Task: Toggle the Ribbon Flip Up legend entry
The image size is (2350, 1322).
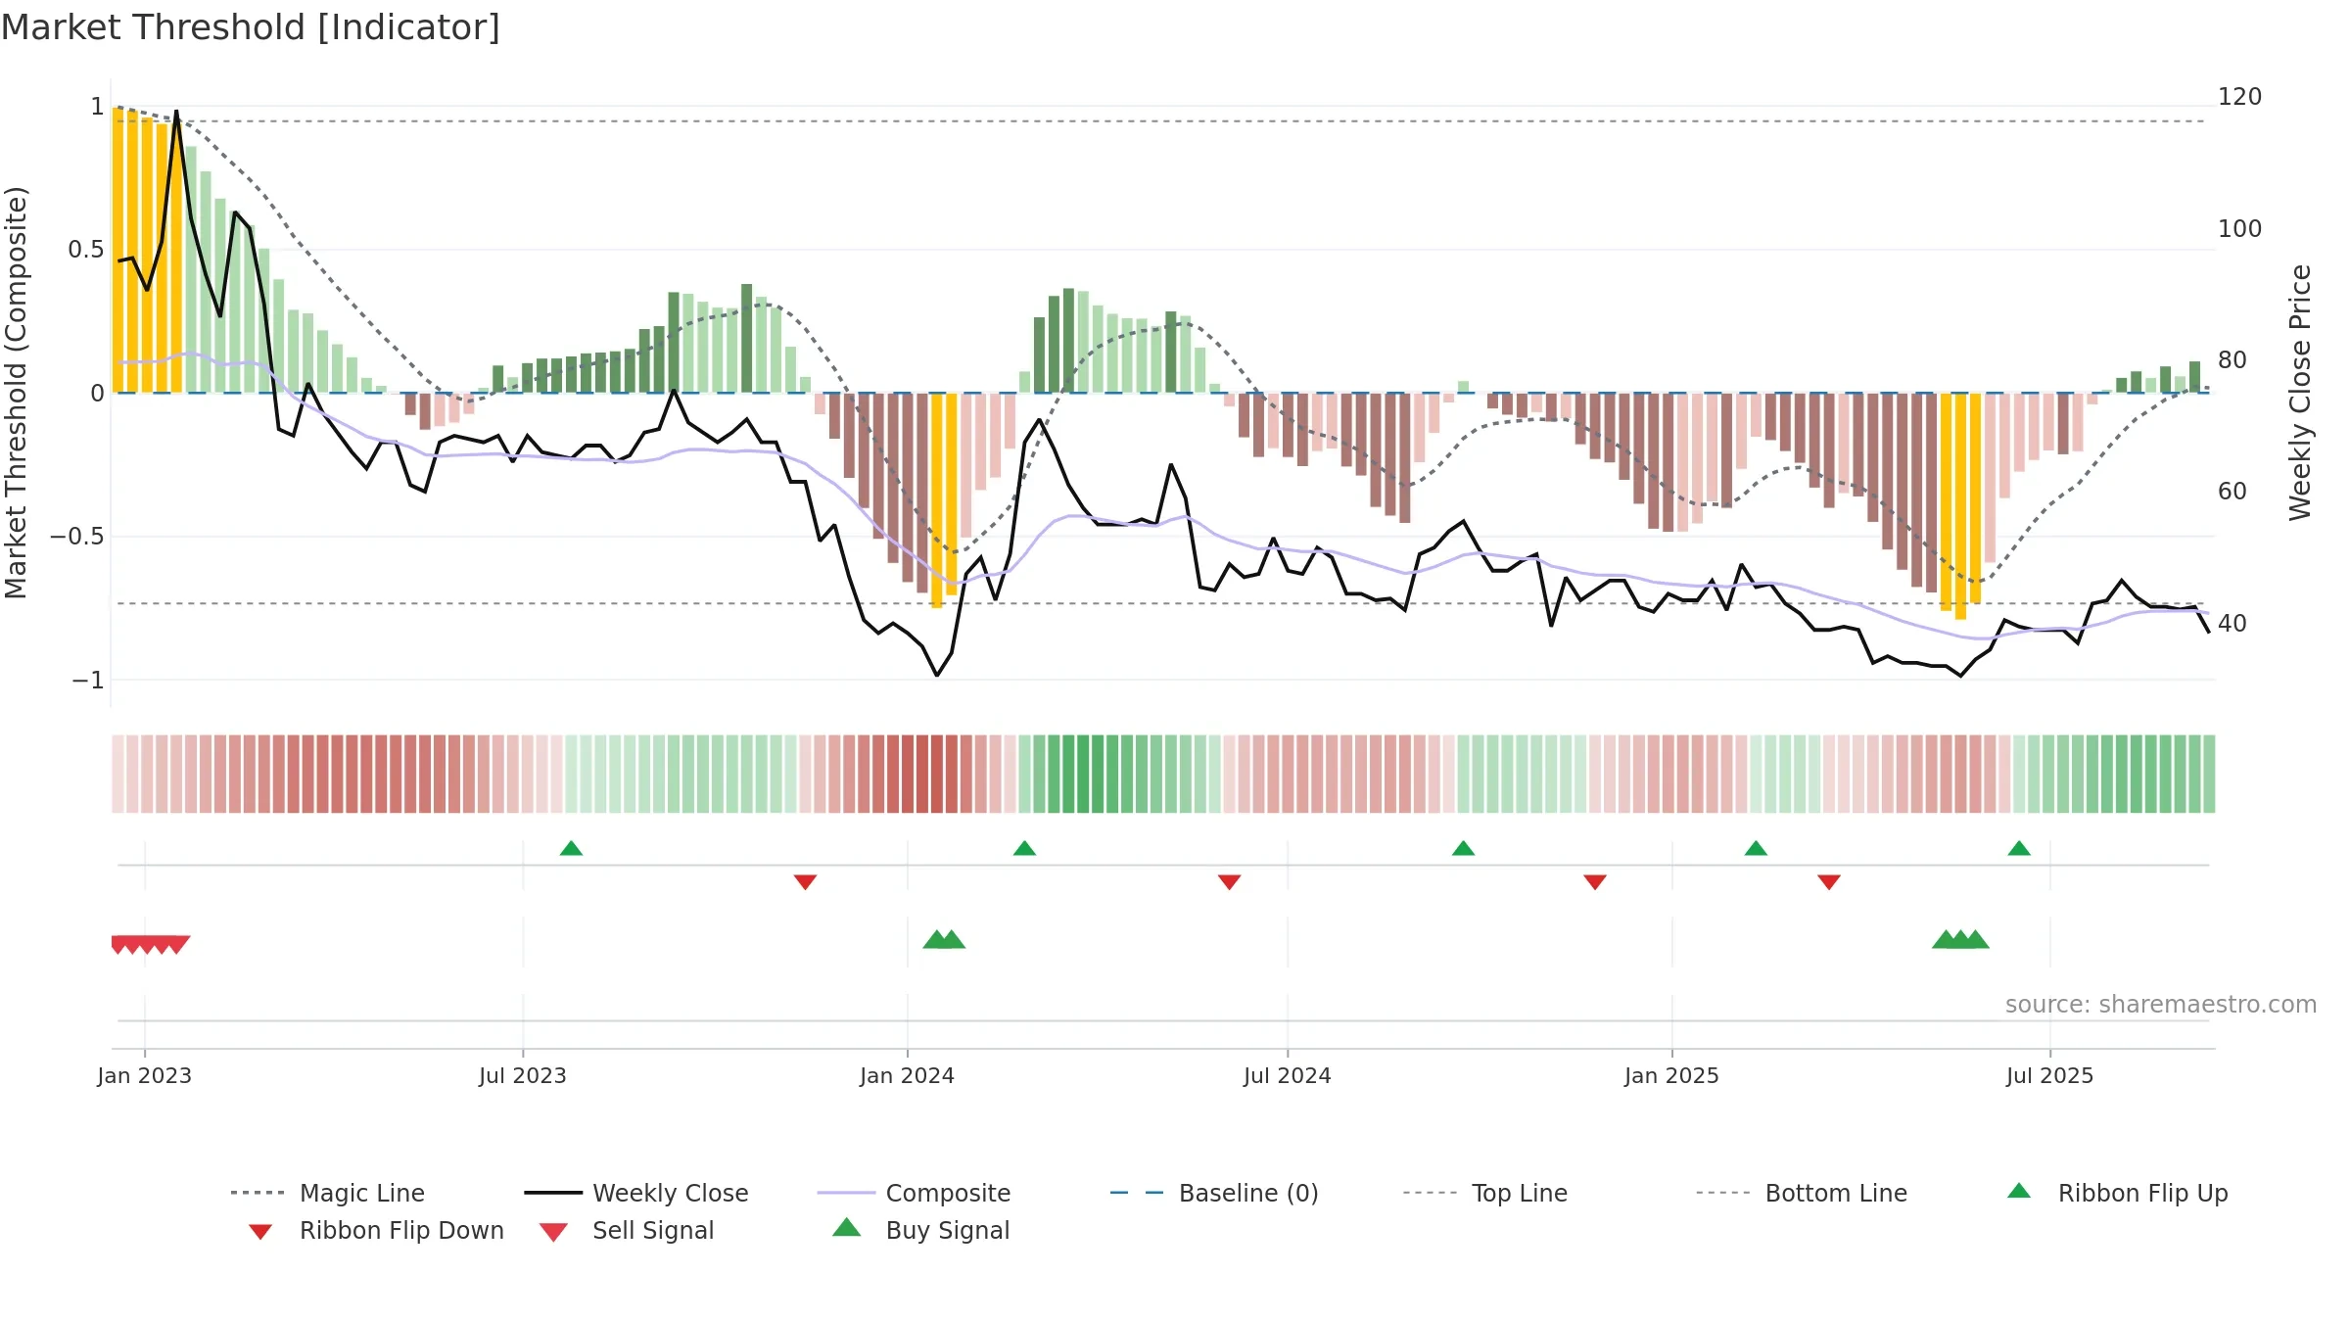Action: 2118,1193
